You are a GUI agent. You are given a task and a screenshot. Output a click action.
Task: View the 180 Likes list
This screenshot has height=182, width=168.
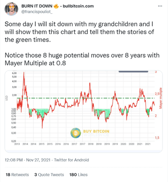79,174
